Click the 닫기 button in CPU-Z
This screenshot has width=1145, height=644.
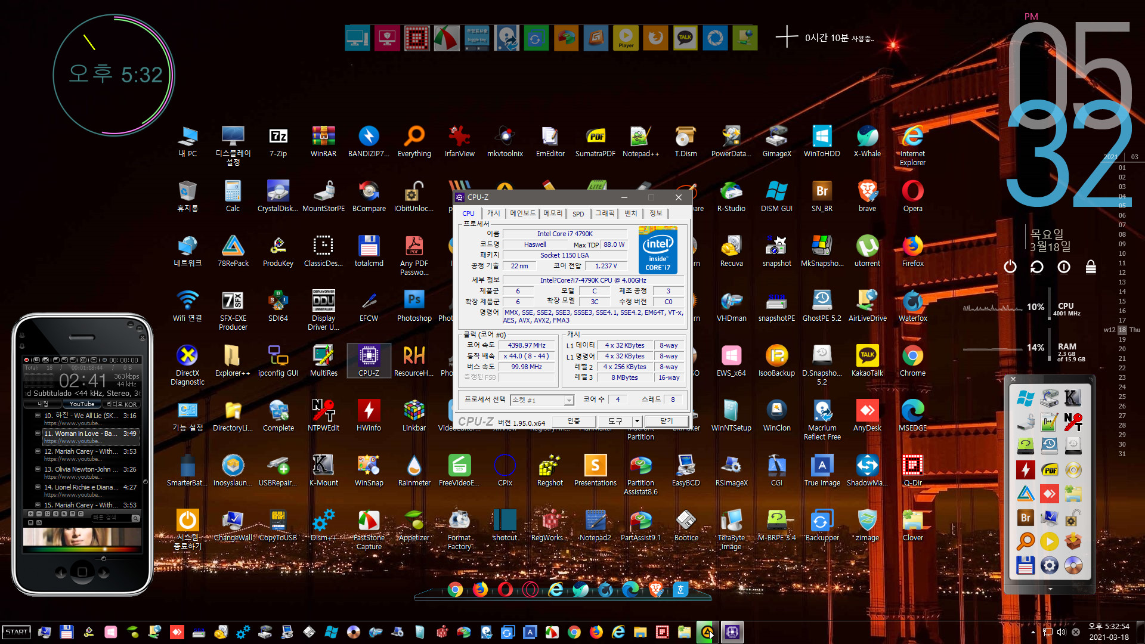point(666,421)
